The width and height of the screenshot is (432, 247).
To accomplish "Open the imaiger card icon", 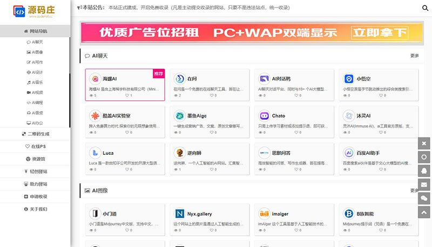I will tap(264, 214).
